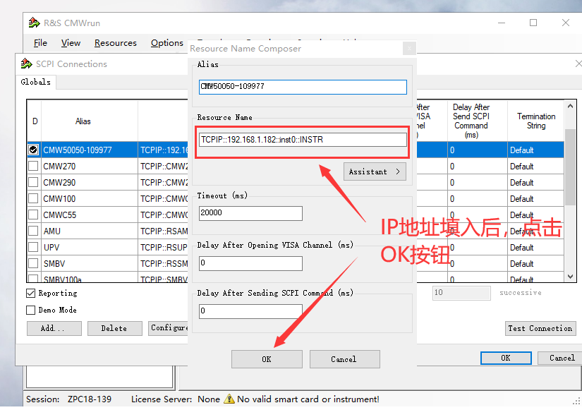The width and height of the screenshot is (582, 410).
Task: Select the UPV row in the alias table
Action: (x=108, y=247)
